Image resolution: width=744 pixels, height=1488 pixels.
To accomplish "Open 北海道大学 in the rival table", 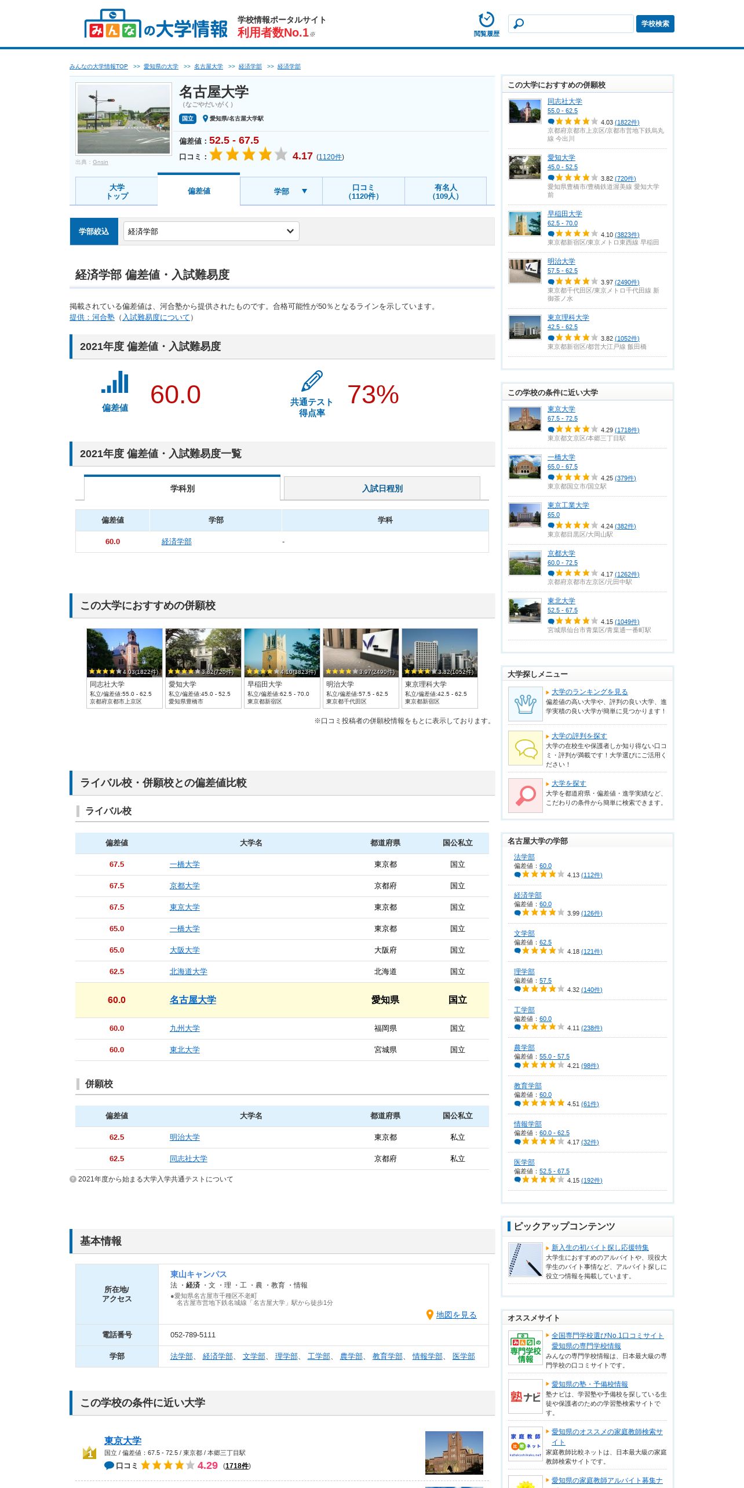I will point(188,972).
